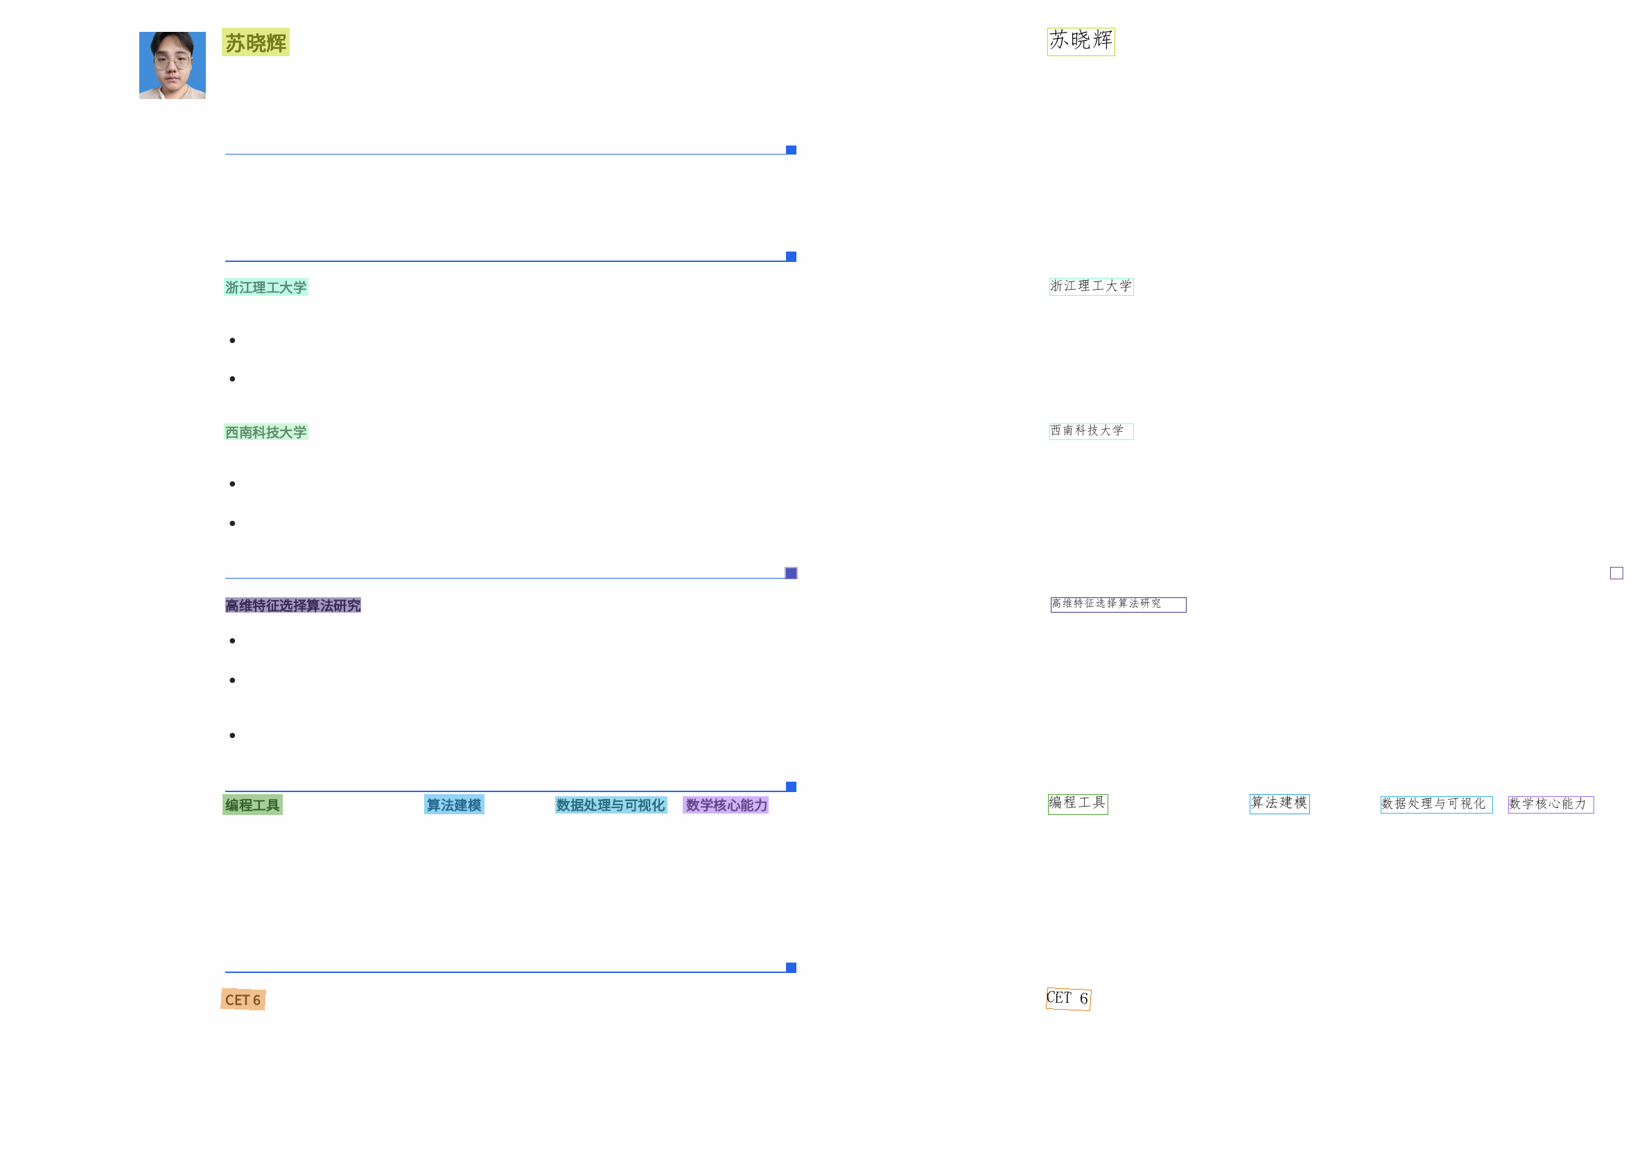Select the yellow highlighted 苏晓辉 name
Screen dimensions: 1651x1167
pos(255,42)
